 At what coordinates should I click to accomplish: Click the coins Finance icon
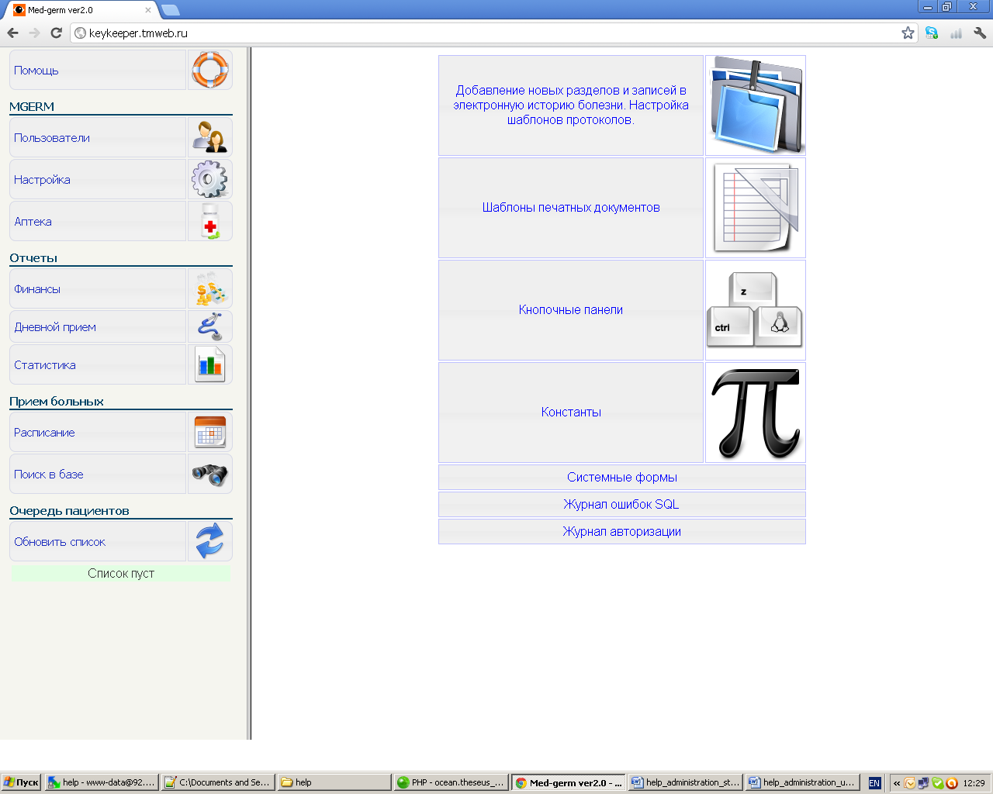coord(209,288)
